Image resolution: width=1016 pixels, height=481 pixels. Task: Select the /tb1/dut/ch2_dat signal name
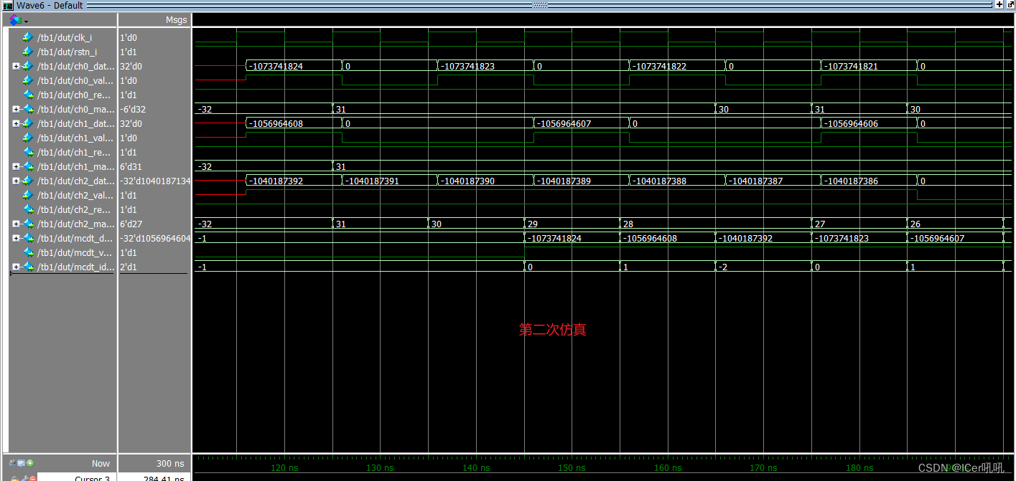pos(75,181)
